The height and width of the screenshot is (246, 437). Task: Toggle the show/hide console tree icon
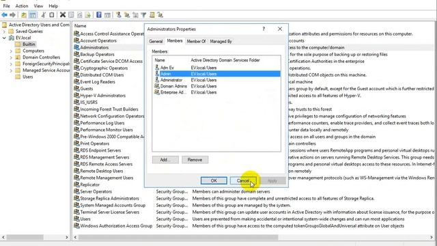(x=33, y=15)
